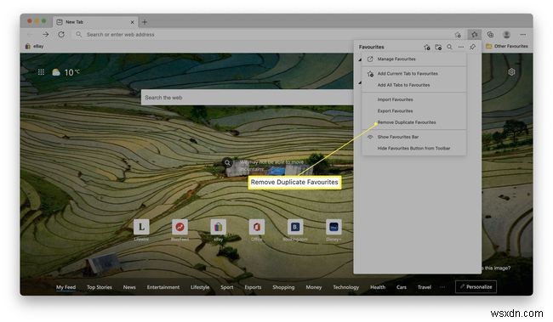Search favourites with magnifier icon
Viewport: 553px width, 322px height.
(x=450, y=47)
